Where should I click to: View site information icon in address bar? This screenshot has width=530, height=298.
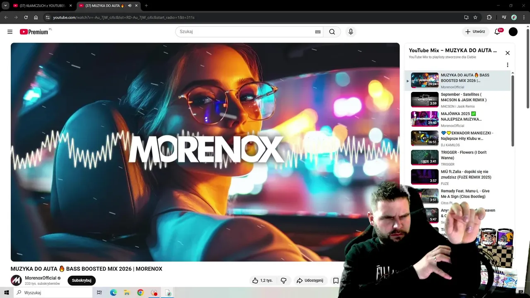pyautogui.click(x=48, y=17)
